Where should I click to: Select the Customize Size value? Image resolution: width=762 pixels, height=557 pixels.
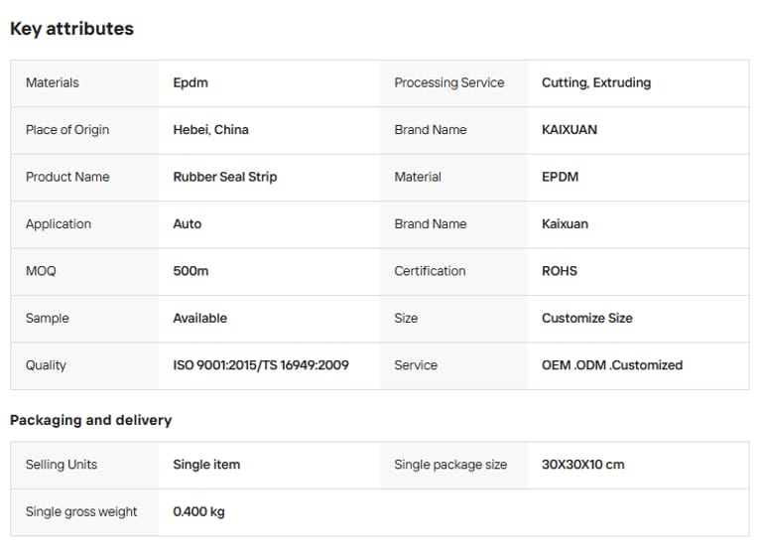586,319
